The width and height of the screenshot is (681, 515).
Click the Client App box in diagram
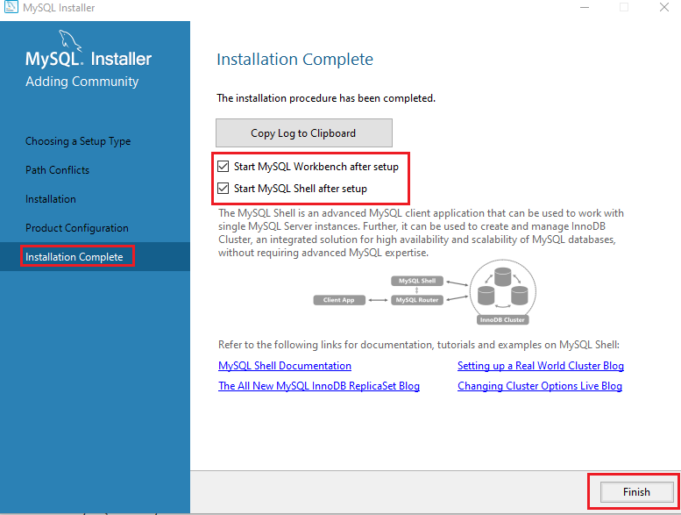click(339, 300)
